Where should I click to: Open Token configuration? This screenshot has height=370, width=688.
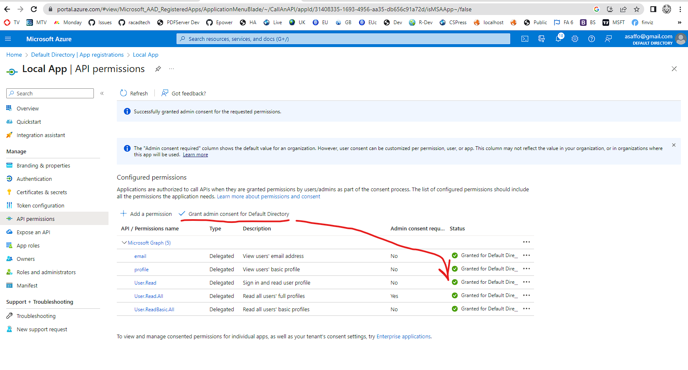[x=40, y=205]
